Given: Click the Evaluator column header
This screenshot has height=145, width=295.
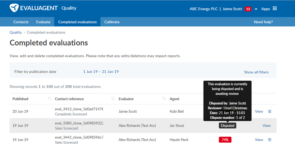Looking at the screenshot, I should pos(126,99).
